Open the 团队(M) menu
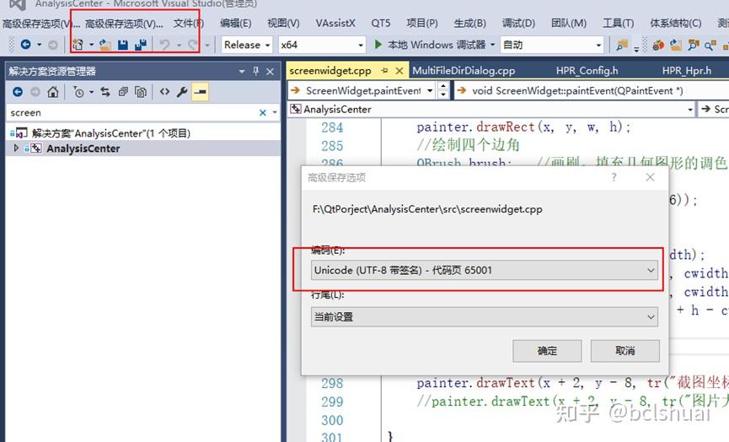Screen dimensions: 729x442 (x=569, y=24)
